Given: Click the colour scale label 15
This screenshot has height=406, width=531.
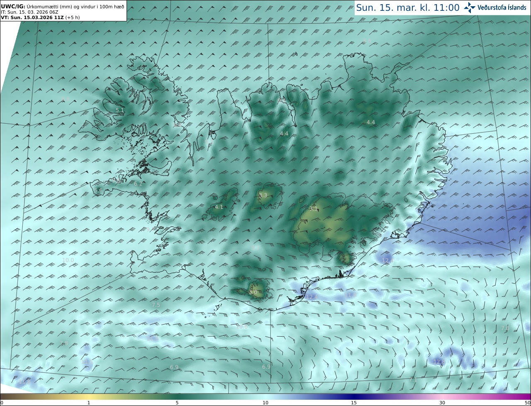Looking at the screenshot, I should click(354, 403).
